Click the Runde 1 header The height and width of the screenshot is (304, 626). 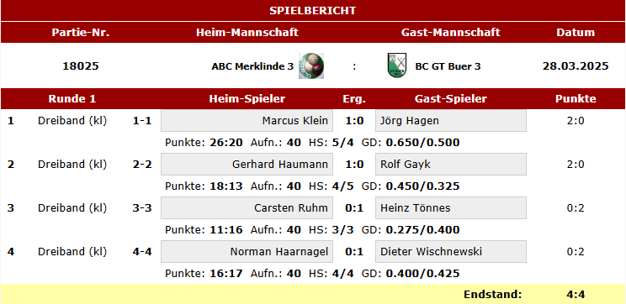(72, 99)
